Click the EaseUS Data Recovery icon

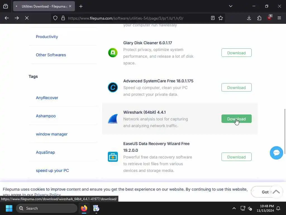(x=113, y=157)
